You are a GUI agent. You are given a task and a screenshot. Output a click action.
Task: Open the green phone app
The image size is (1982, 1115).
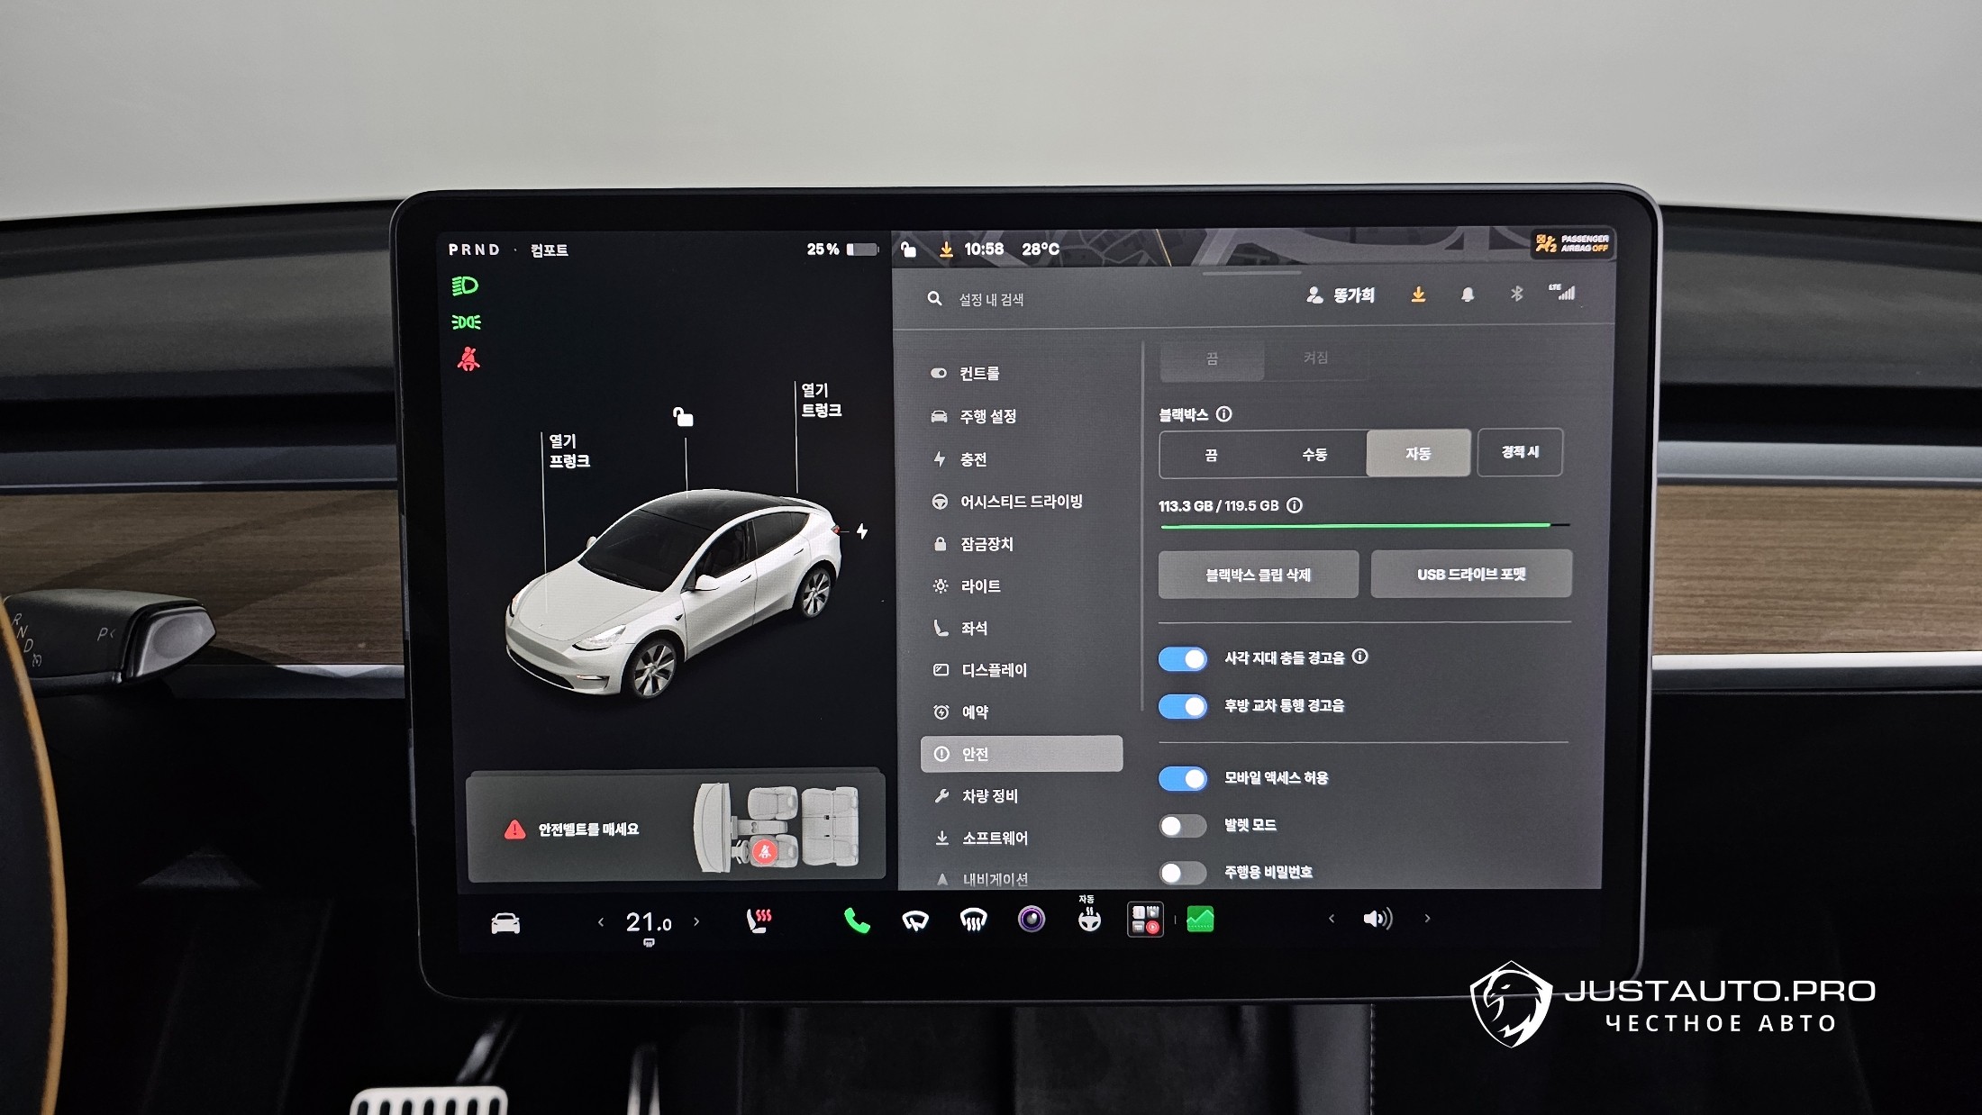tap(856, 920)
